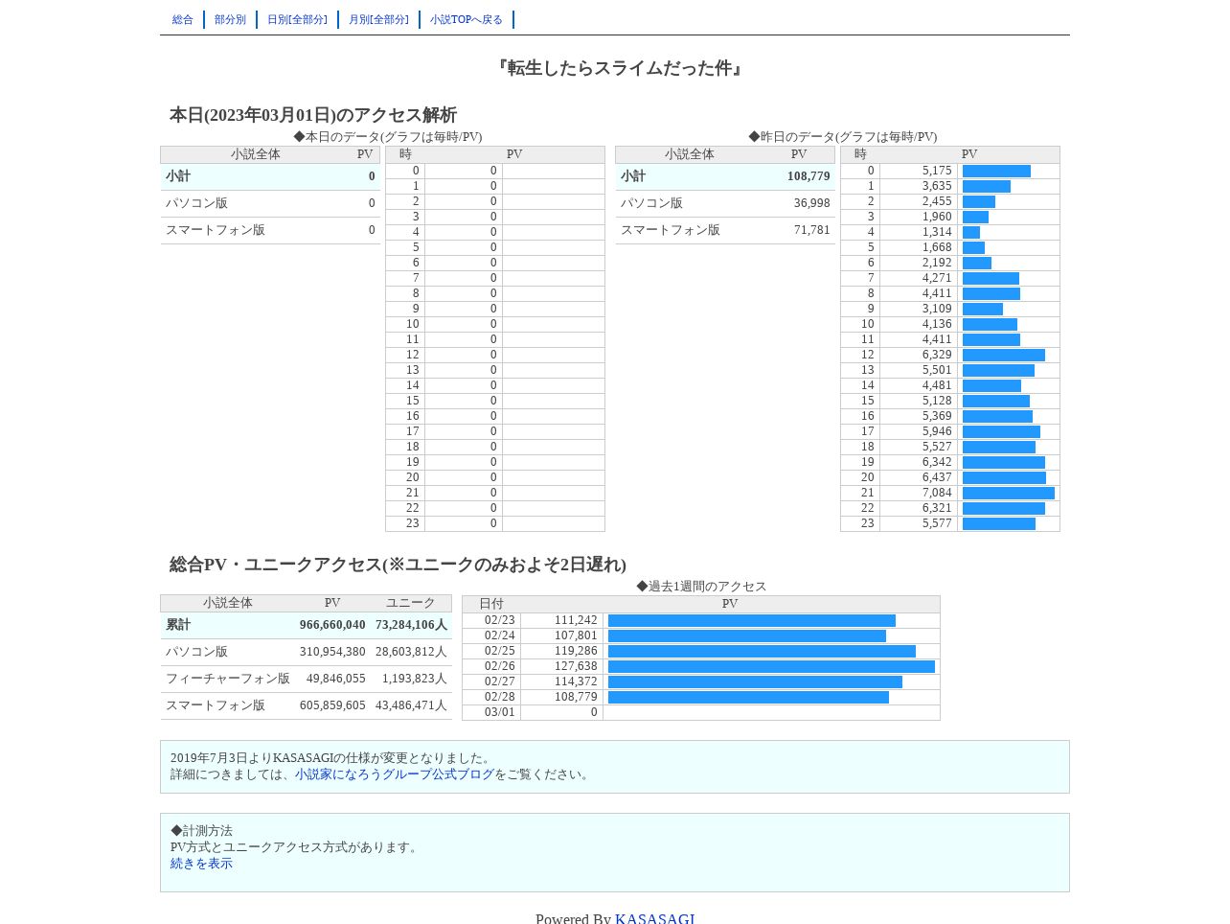This screenshot has width=1230, height=924.
Task: Click hour 17 PV value 5,946
Action: (x=937, y=431)
